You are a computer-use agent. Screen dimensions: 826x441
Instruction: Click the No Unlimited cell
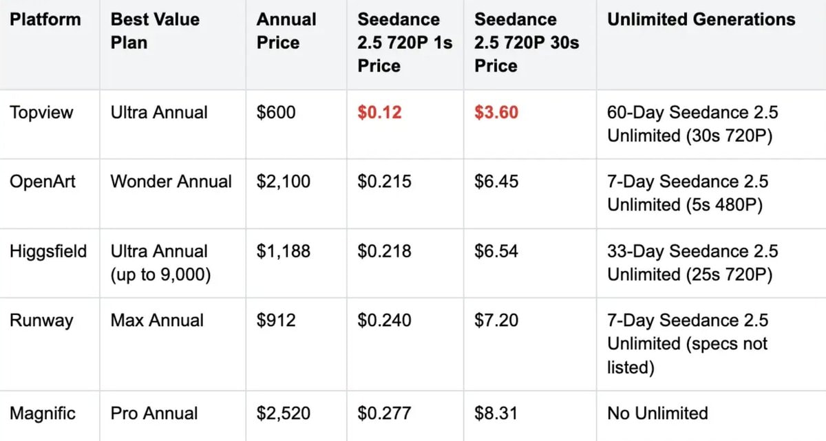(x=657, y=413)
